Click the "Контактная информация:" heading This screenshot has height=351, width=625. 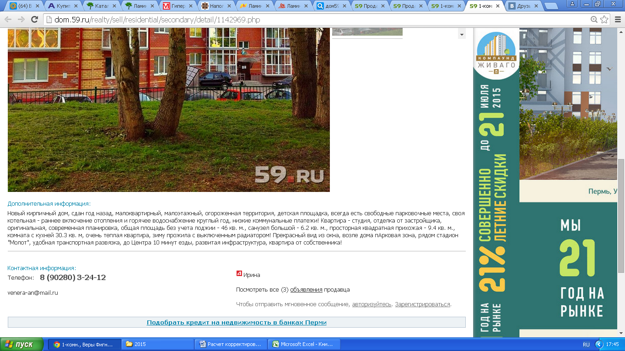pos(42,268)
